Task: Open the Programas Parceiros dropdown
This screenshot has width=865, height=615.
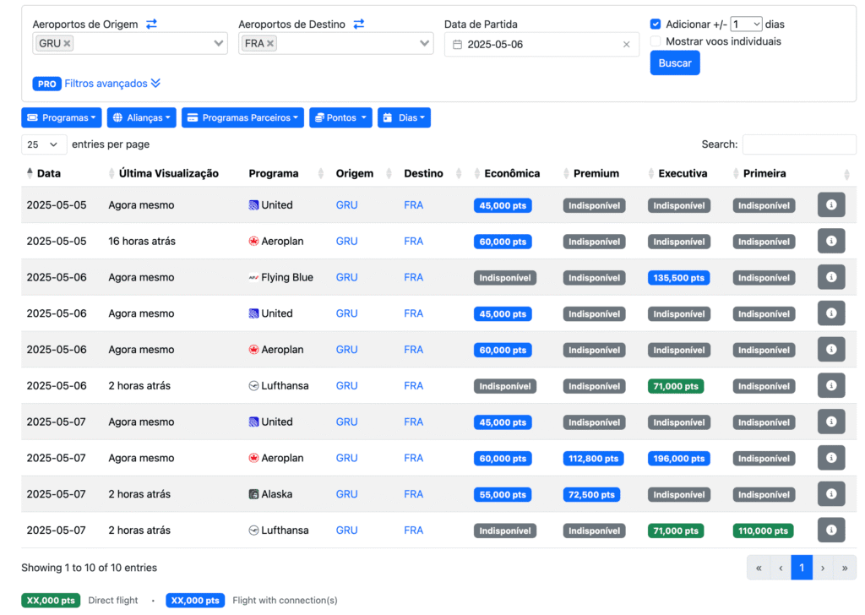Action: (242, 117)
